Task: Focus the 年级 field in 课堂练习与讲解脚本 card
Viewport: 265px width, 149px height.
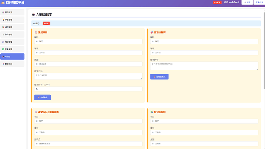Action: (88, 132)
